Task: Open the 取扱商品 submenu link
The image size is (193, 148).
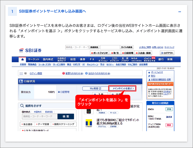Action: (32, 64)
